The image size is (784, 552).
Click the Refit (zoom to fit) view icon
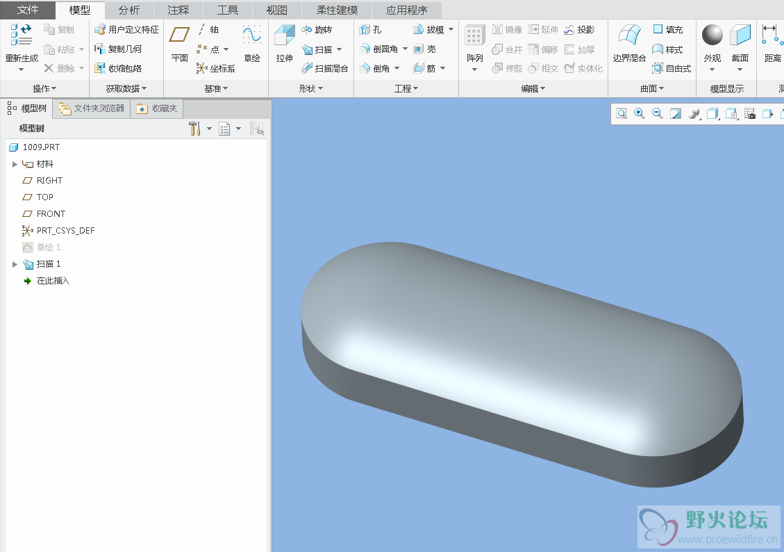622,113
